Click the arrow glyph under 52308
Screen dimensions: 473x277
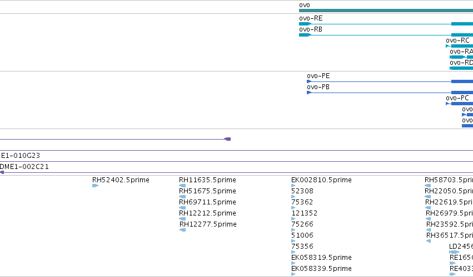293,197
